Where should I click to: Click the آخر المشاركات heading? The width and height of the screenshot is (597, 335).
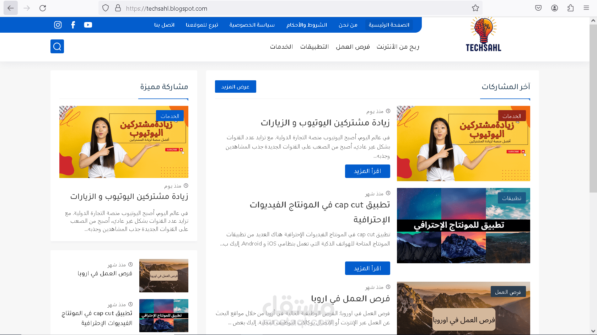[506, 86]
